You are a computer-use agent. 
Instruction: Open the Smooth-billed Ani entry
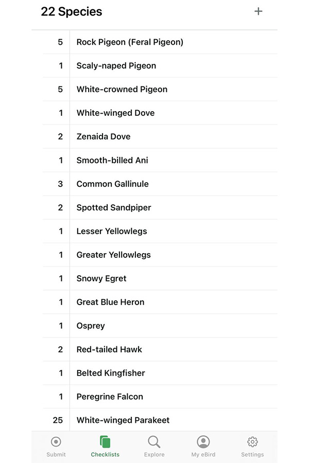coord(112,161)
